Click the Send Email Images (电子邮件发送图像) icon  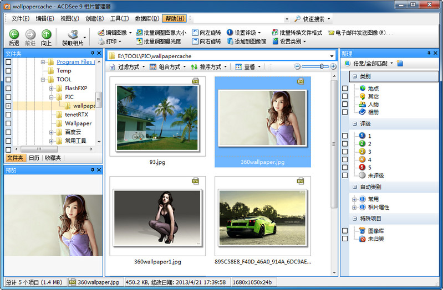point(331,33)
